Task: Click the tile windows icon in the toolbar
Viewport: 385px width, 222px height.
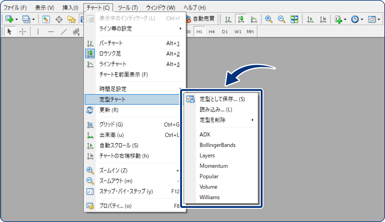Action: pyautogui.click(x=294, y=19)
